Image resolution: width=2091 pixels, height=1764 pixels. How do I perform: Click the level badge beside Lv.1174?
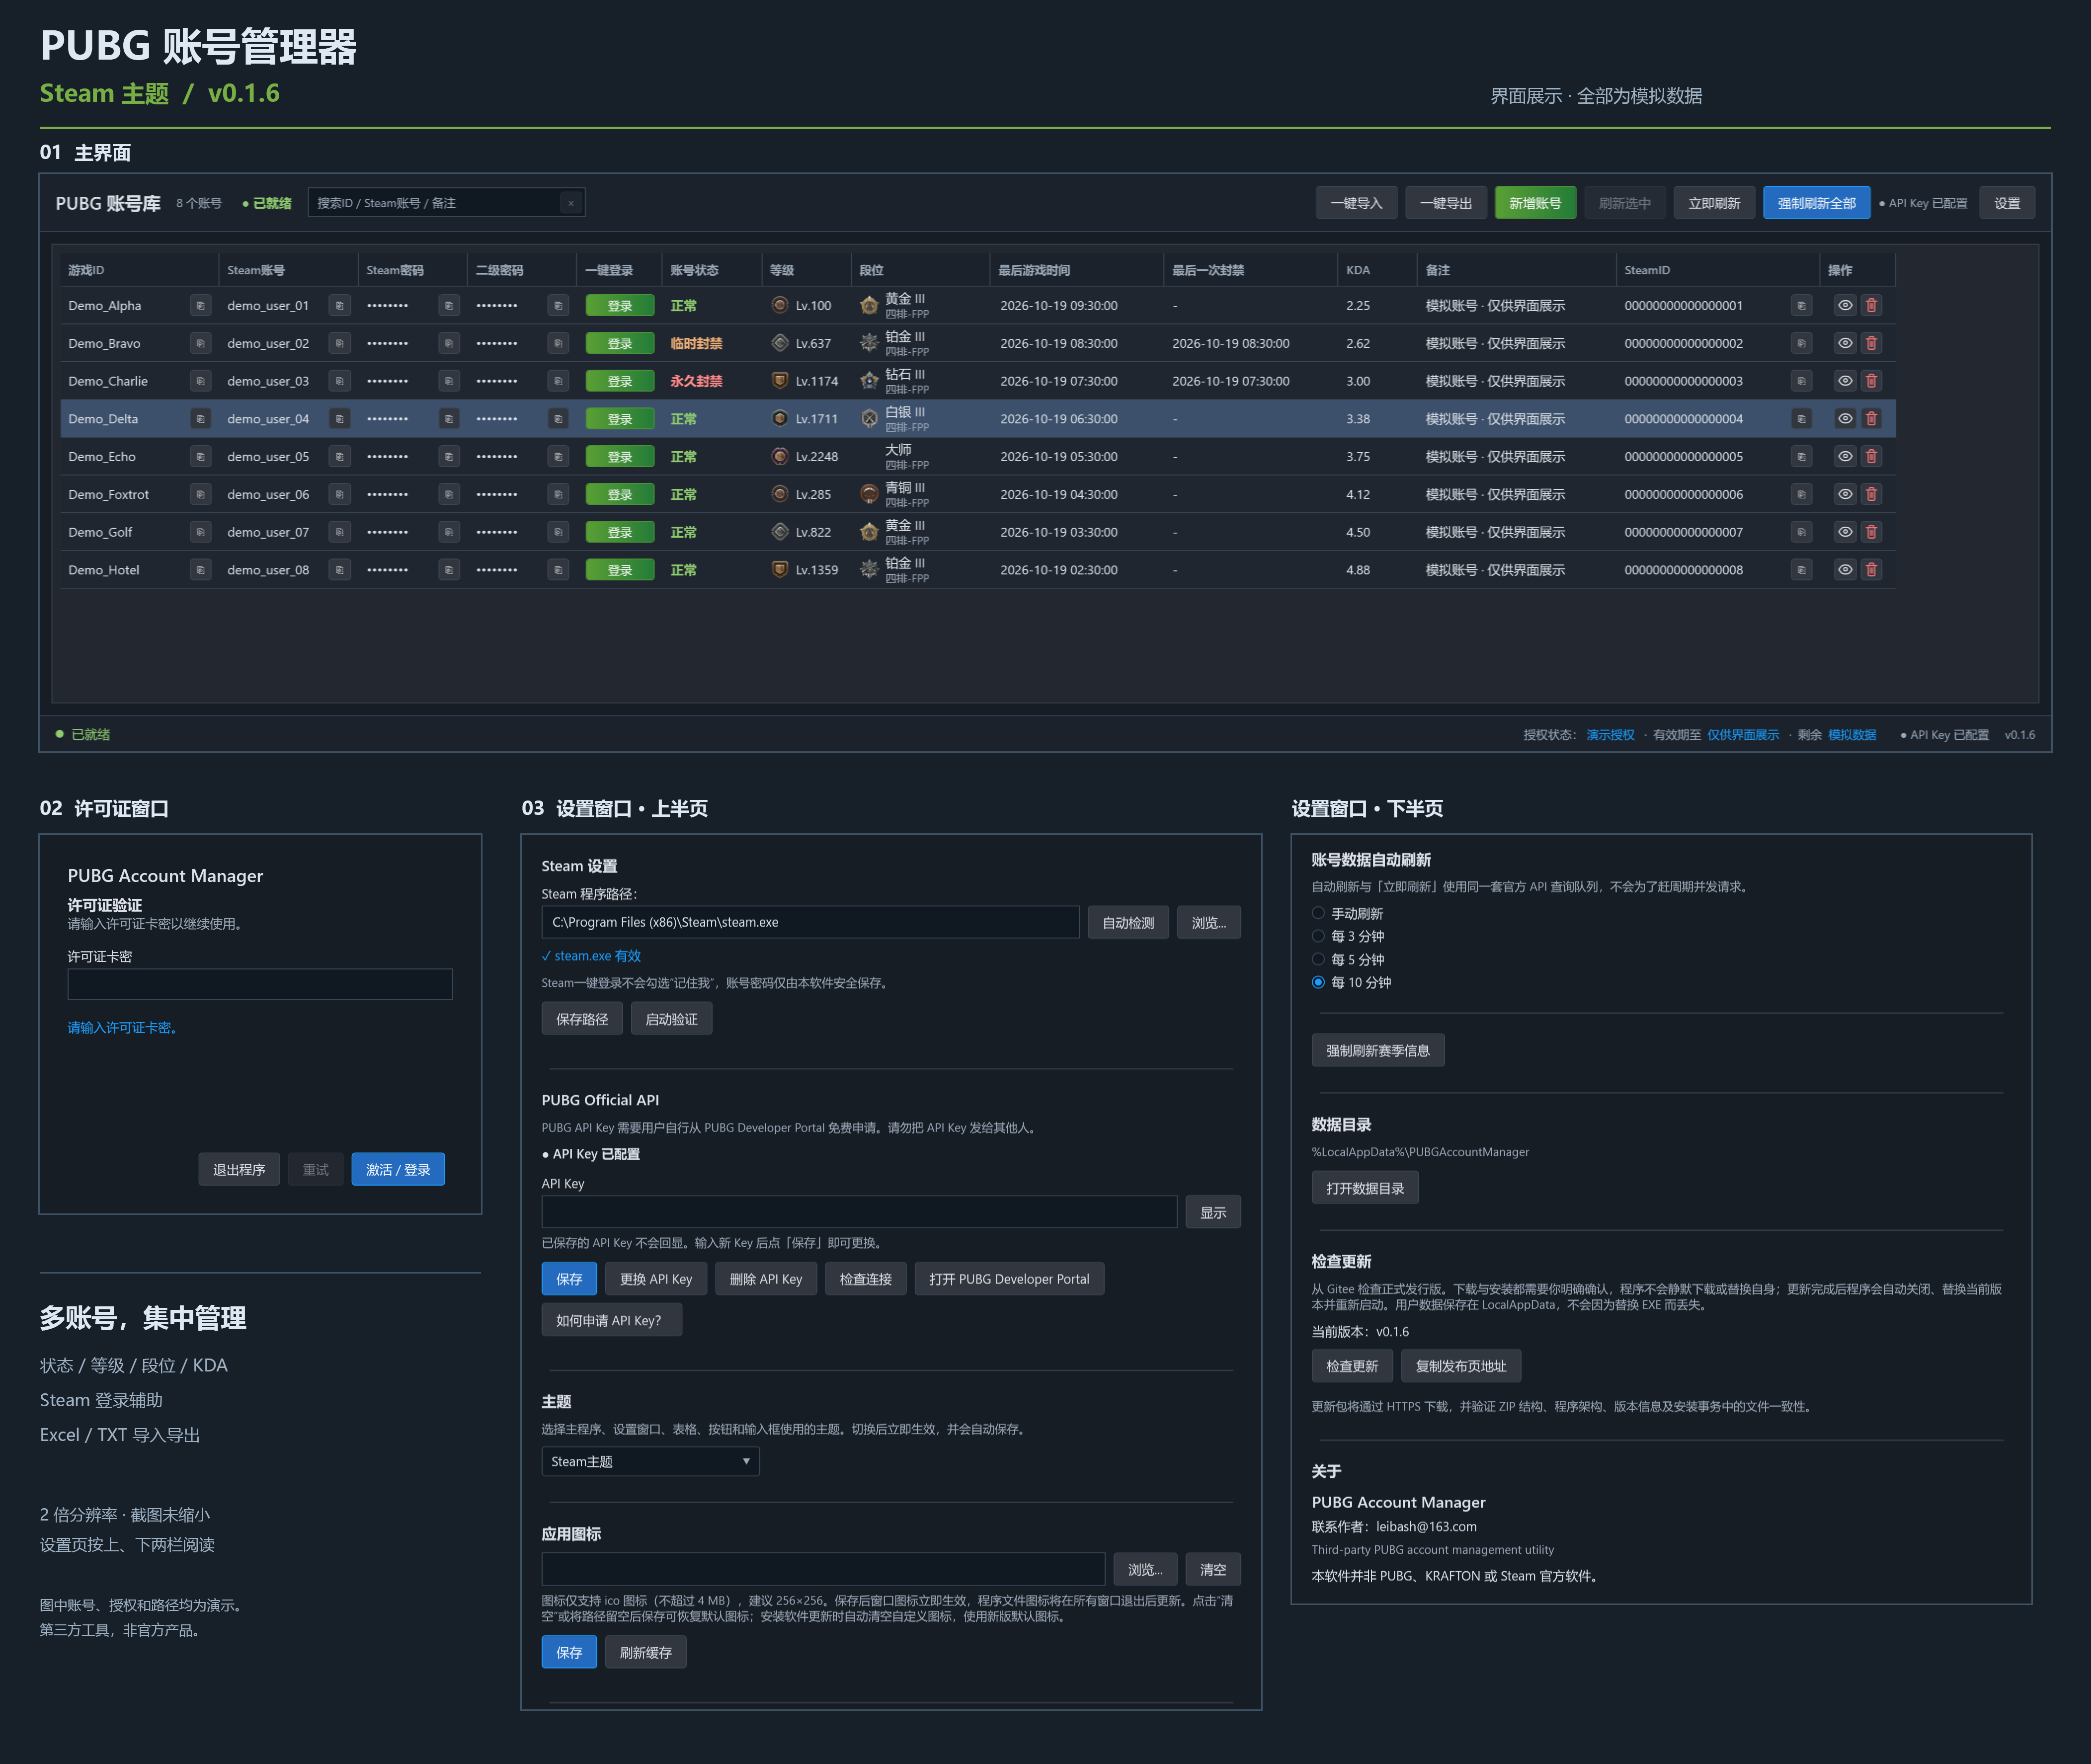[780, 382]
